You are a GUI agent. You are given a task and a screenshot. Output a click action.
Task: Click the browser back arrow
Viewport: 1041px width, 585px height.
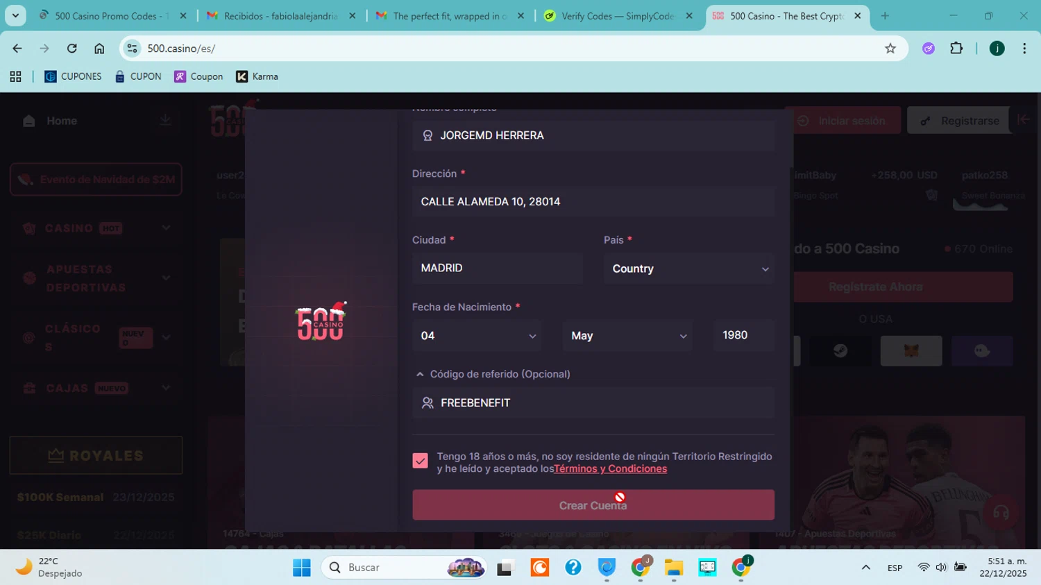17,49
